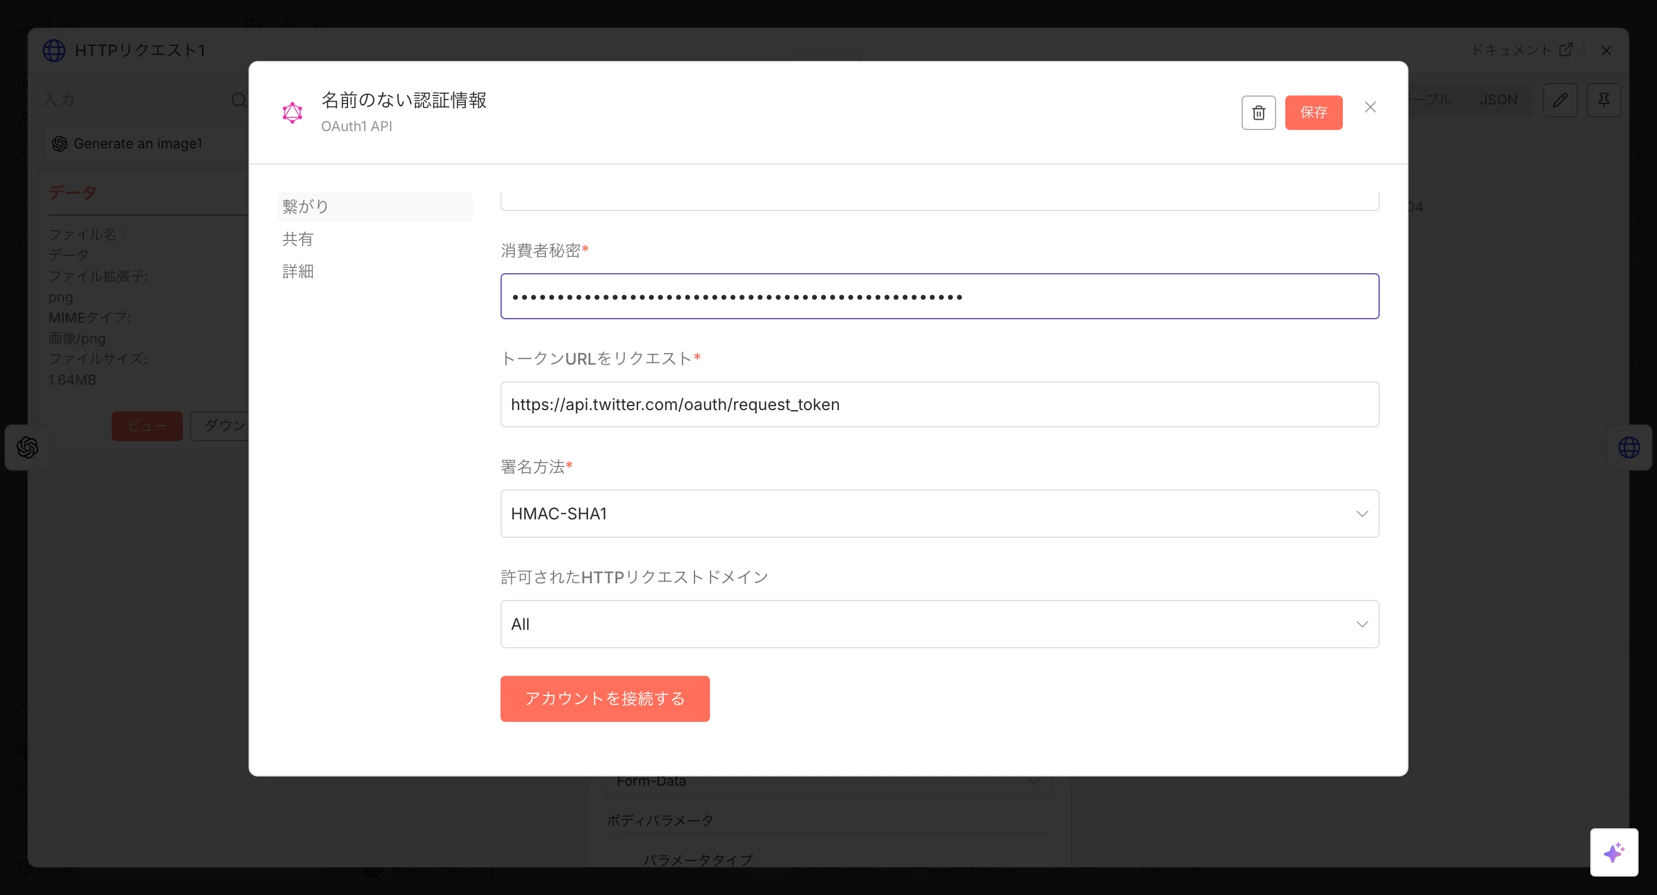Close the HTTPリクエスト1 node panel
Screen dimensions: 1657x895
tap(1606, 50)
